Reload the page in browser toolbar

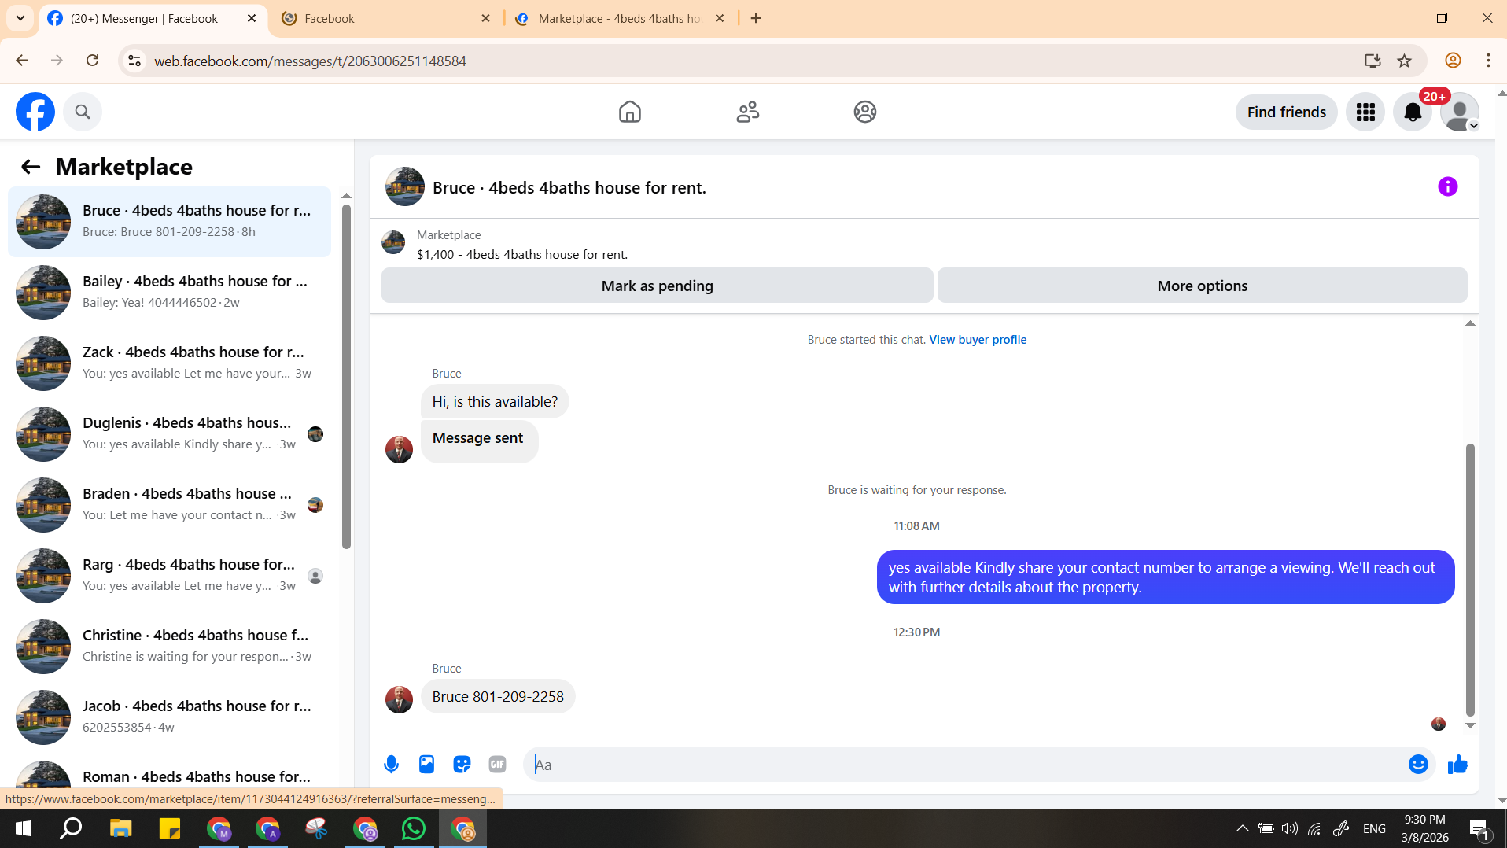(x=92, y=61)
